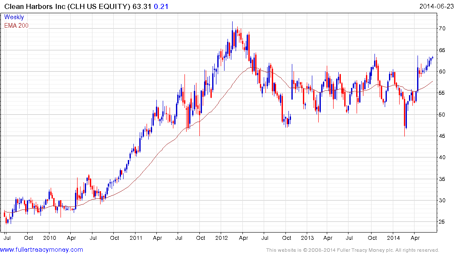458x256 pixels.
Task: Click the EMA 200 legend label
Action: click(x=16, y=26)
